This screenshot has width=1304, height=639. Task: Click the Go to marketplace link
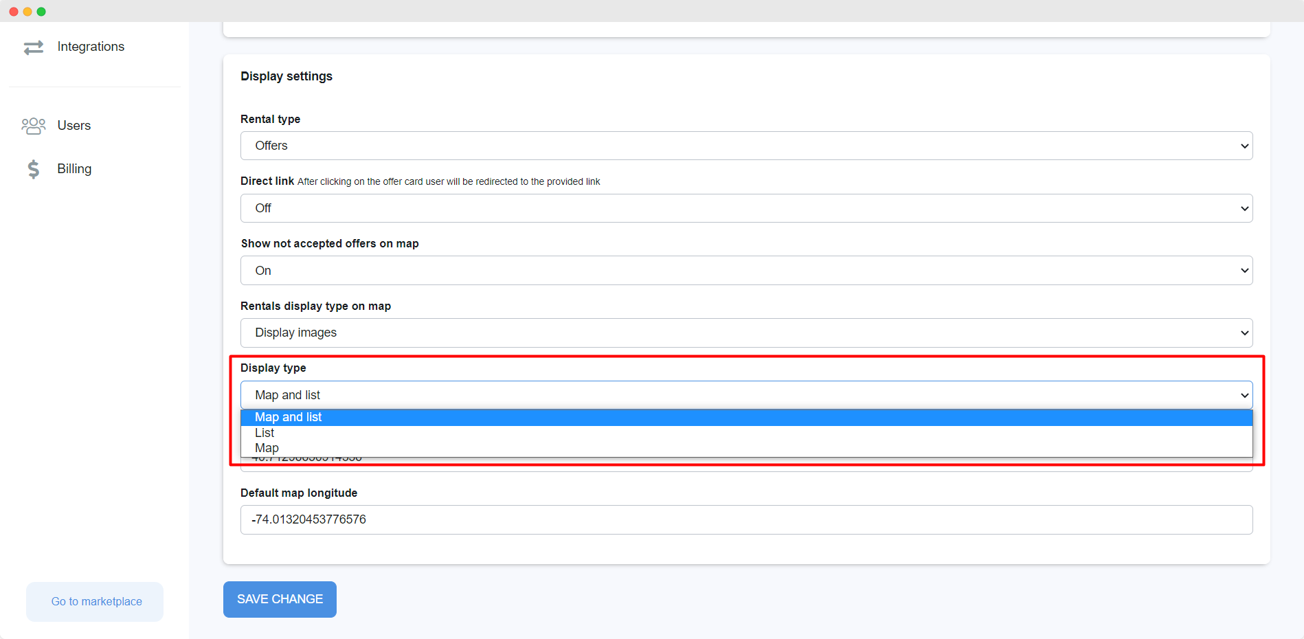[x=96, y=602]
